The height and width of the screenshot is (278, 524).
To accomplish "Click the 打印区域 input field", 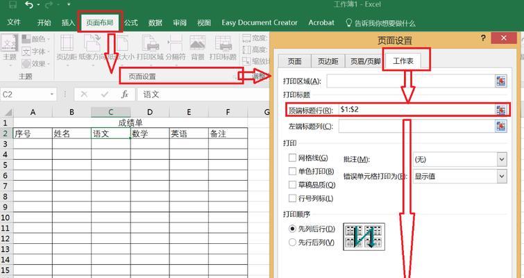I will pos(411,81).
